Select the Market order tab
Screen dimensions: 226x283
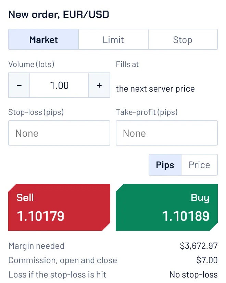click(x=43, y=39)
